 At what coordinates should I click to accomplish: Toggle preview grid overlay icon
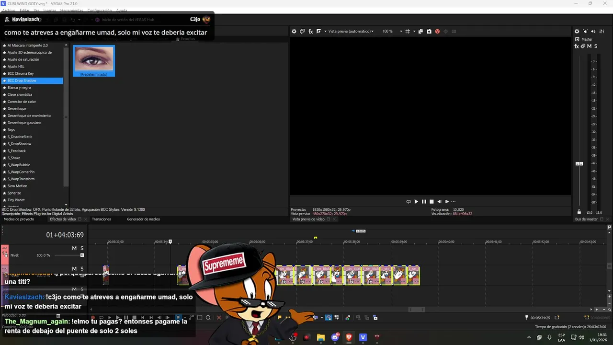408,31
